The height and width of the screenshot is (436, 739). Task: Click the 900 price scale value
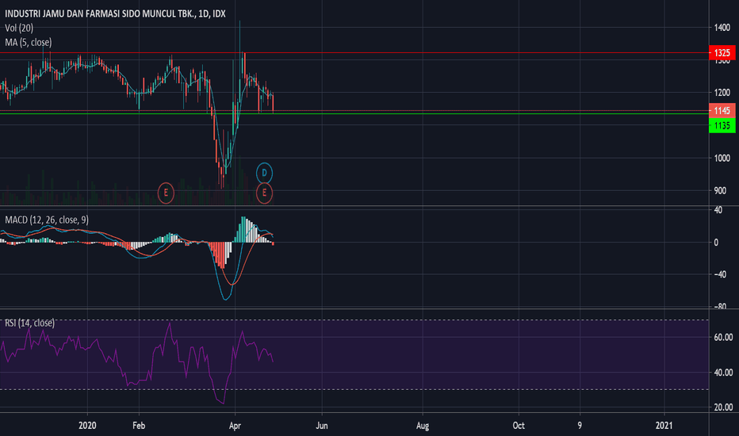click(x=720, y=191)
